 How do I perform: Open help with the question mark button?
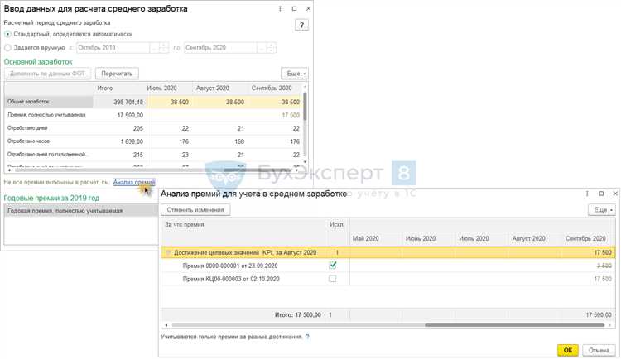(x=301, y=25)
